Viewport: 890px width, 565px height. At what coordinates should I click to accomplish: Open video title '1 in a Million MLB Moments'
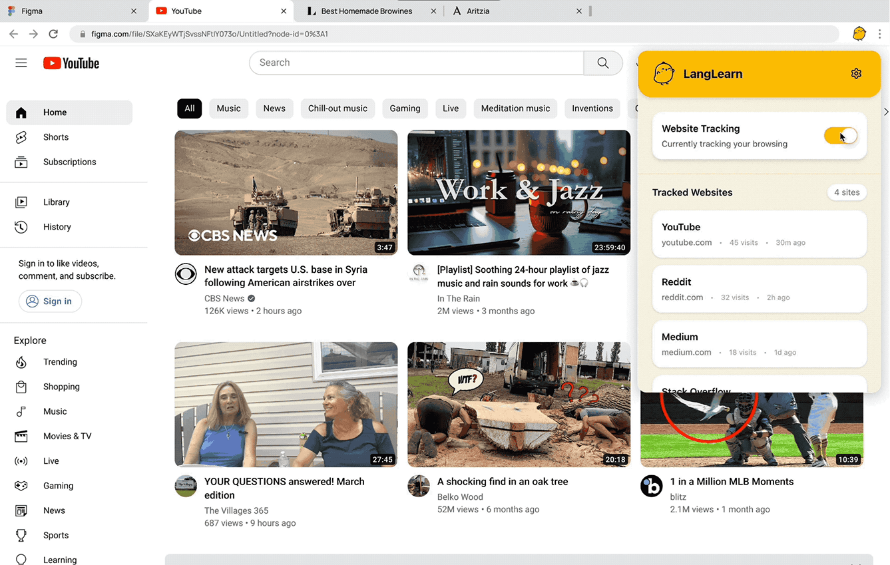pyautogui.click(x=732, y=482)
